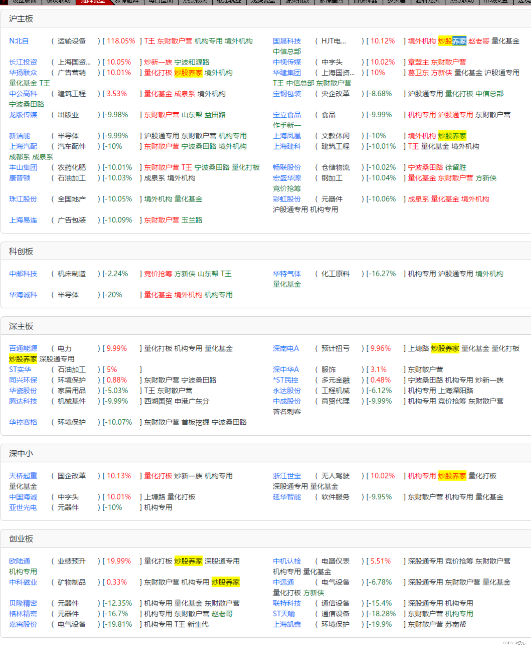Open the 延华智能 stock link
531x648 pixels.
pyautogui.click(x=287, y=497)
